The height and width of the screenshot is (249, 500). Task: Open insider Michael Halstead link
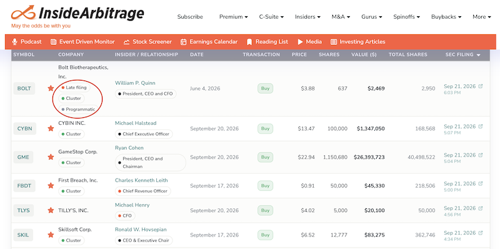(136, 123)
